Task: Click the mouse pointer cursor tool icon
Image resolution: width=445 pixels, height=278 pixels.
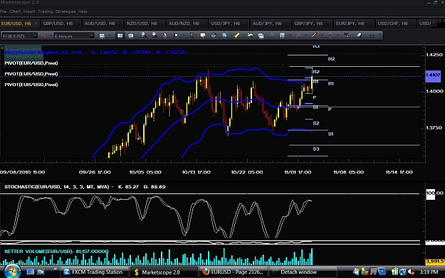Action: pos(165,36)
